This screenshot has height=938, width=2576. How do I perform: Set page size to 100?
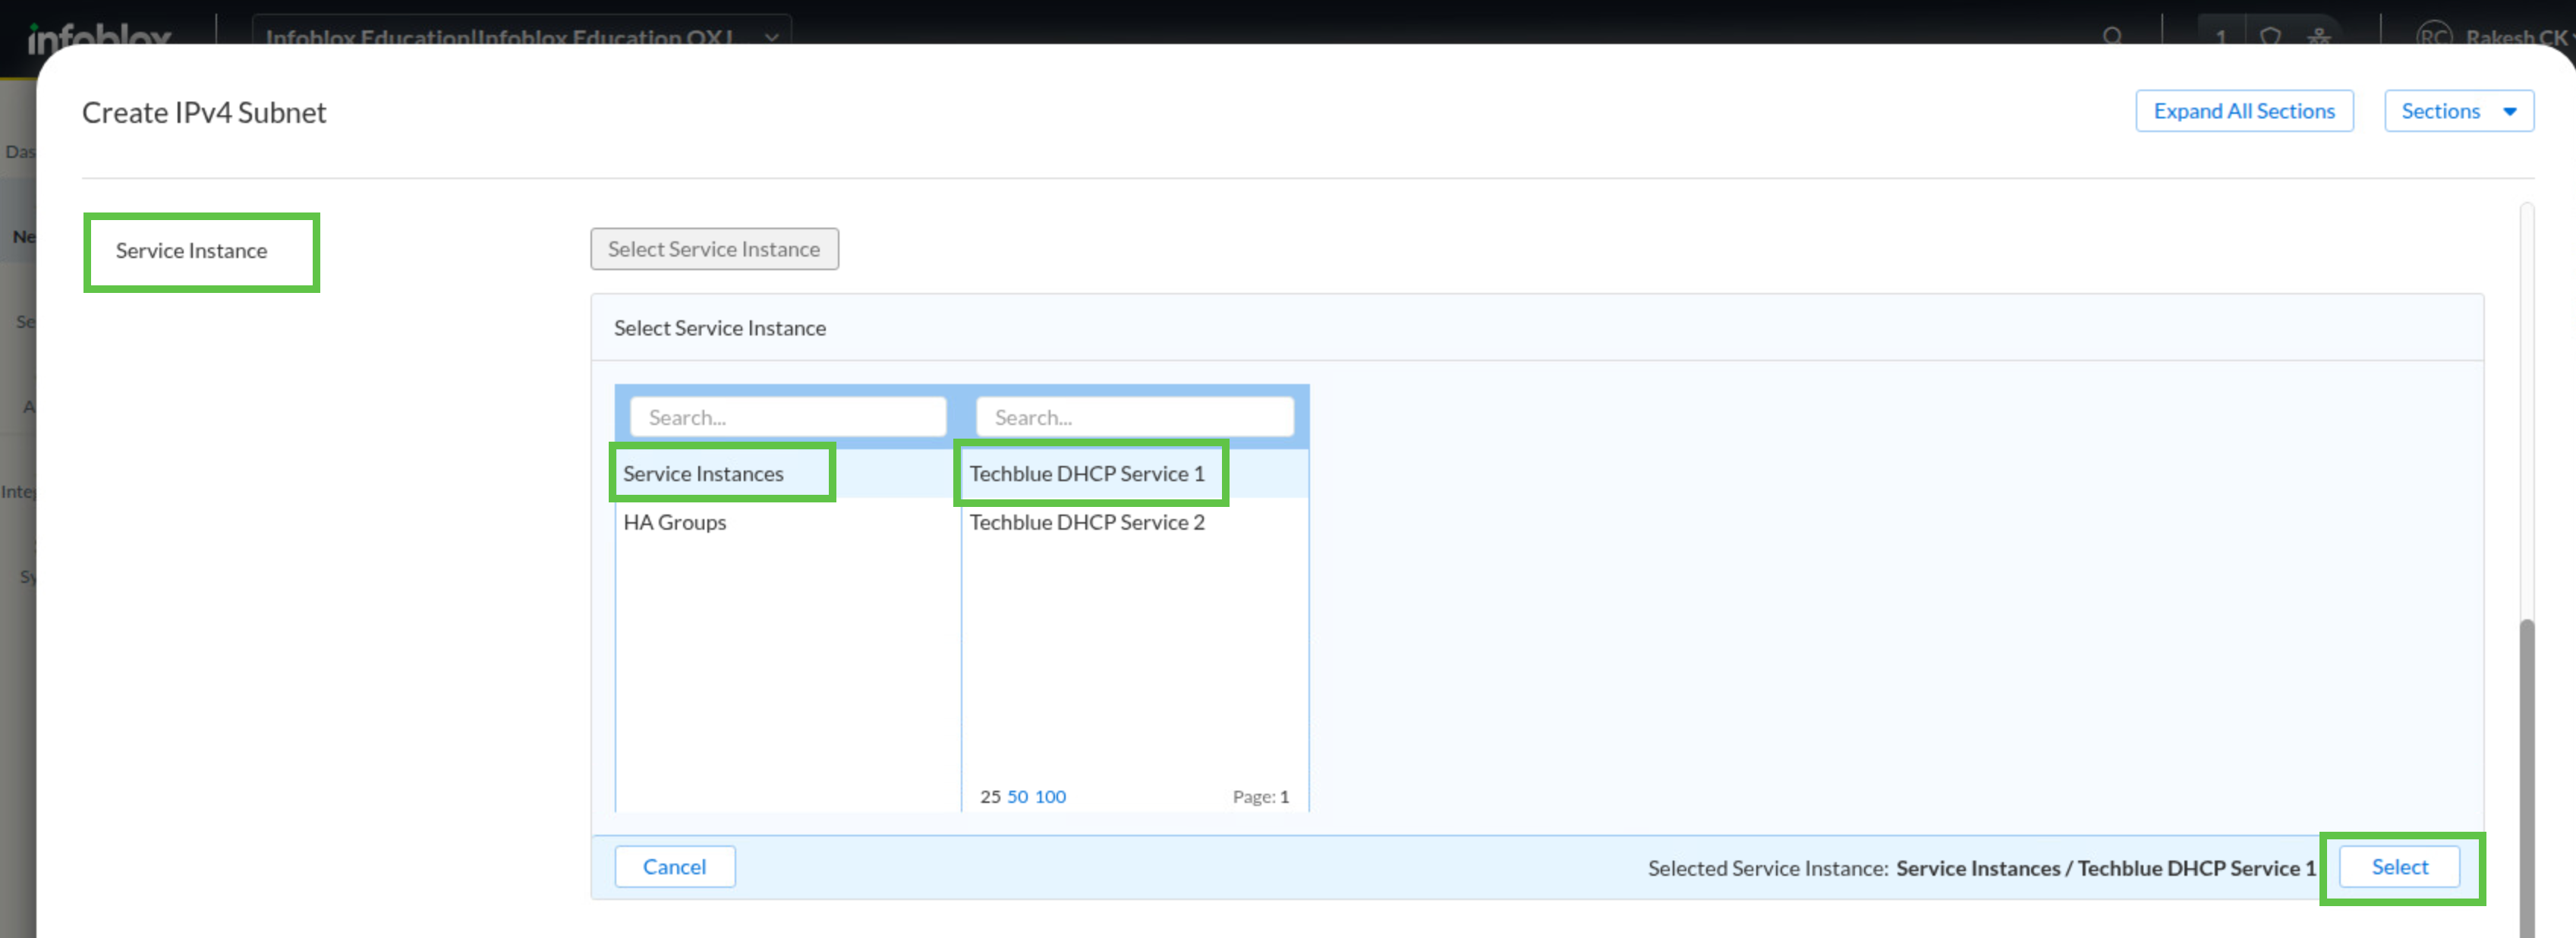[x=1050, y=797]
